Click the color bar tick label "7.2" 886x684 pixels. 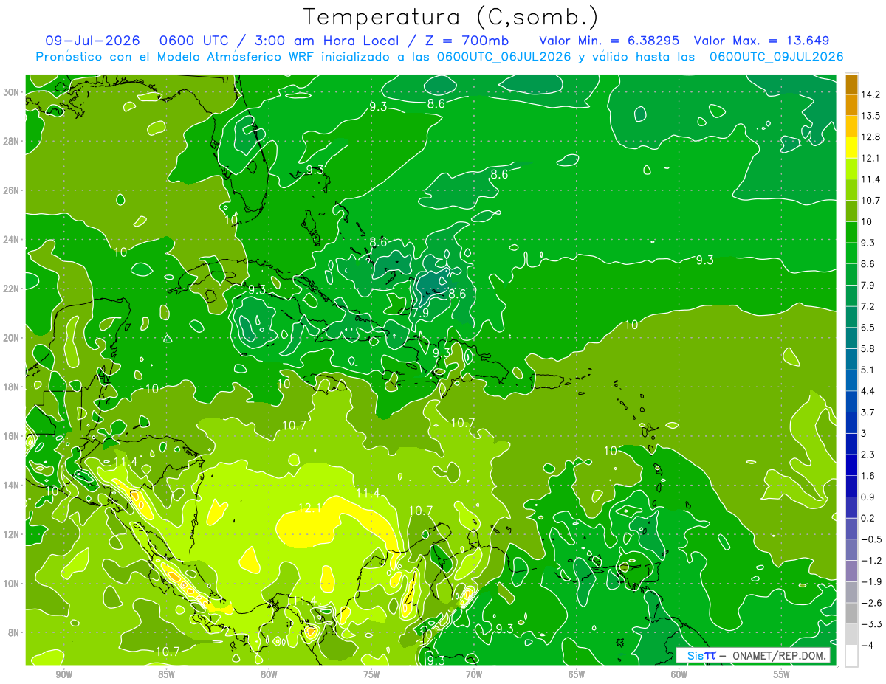coord(869,306)
